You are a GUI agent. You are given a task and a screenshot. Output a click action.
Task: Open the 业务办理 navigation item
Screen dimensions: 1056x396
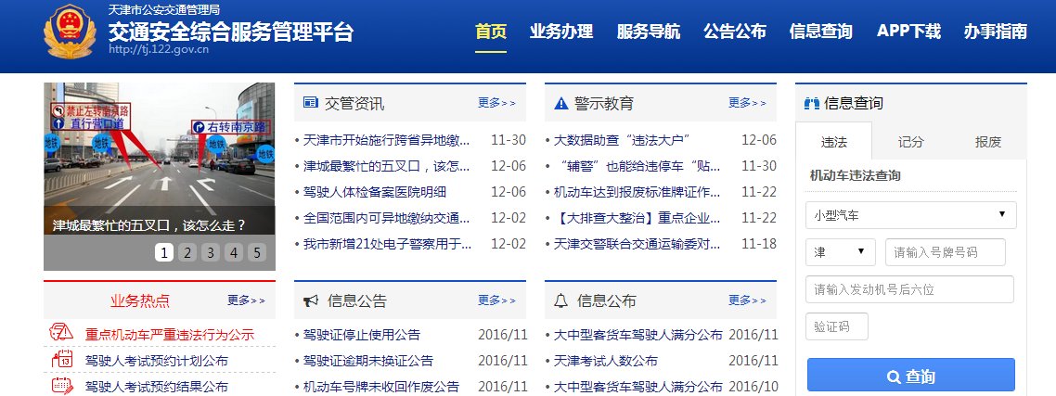(x=561, y=32)
